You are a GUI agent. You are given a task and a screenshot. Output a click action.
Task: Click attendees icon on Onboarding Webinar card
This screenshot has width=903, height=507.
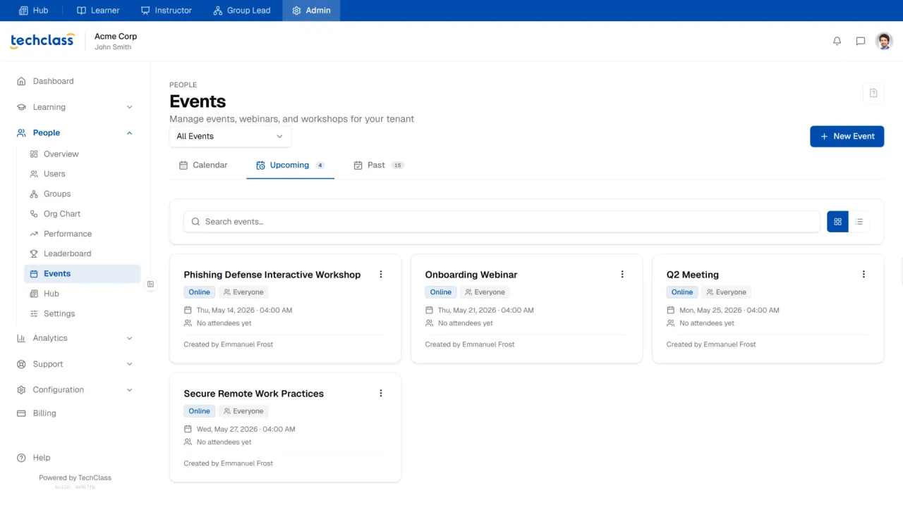(430, 323)
